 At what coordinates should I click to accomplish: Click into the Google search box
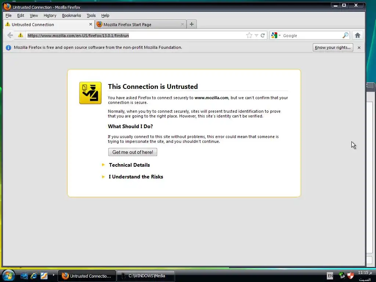point(312,36)
